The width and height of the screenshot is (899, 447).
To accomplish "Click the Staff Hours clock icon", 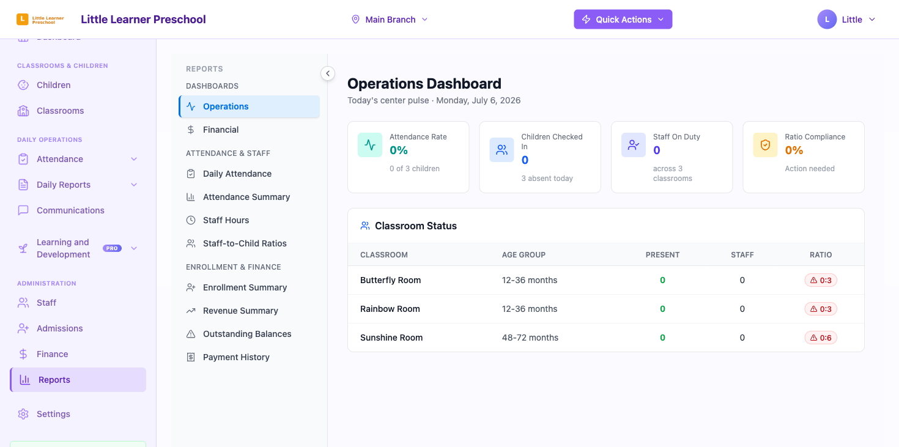I will coord(191,220).
